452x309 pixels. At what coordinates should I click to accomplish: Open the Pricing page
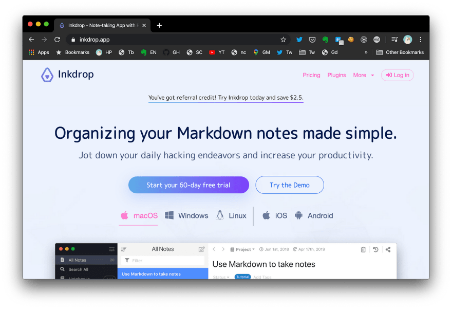[311, 75]
